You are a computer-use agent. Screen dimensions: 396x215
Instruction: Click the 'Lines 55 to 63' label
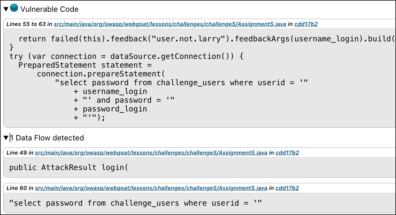(25, 24)
